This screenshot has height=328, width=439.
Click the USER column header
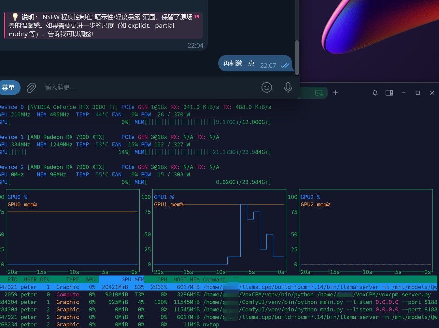pos(30,279)
